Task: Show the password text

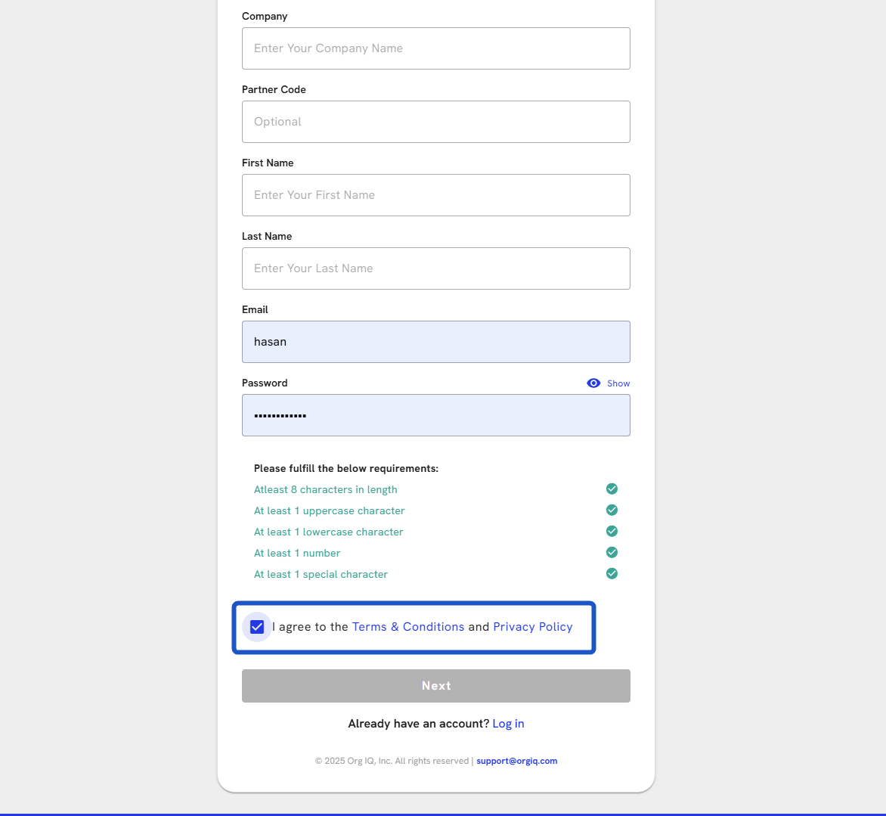Action: [618, 383]
